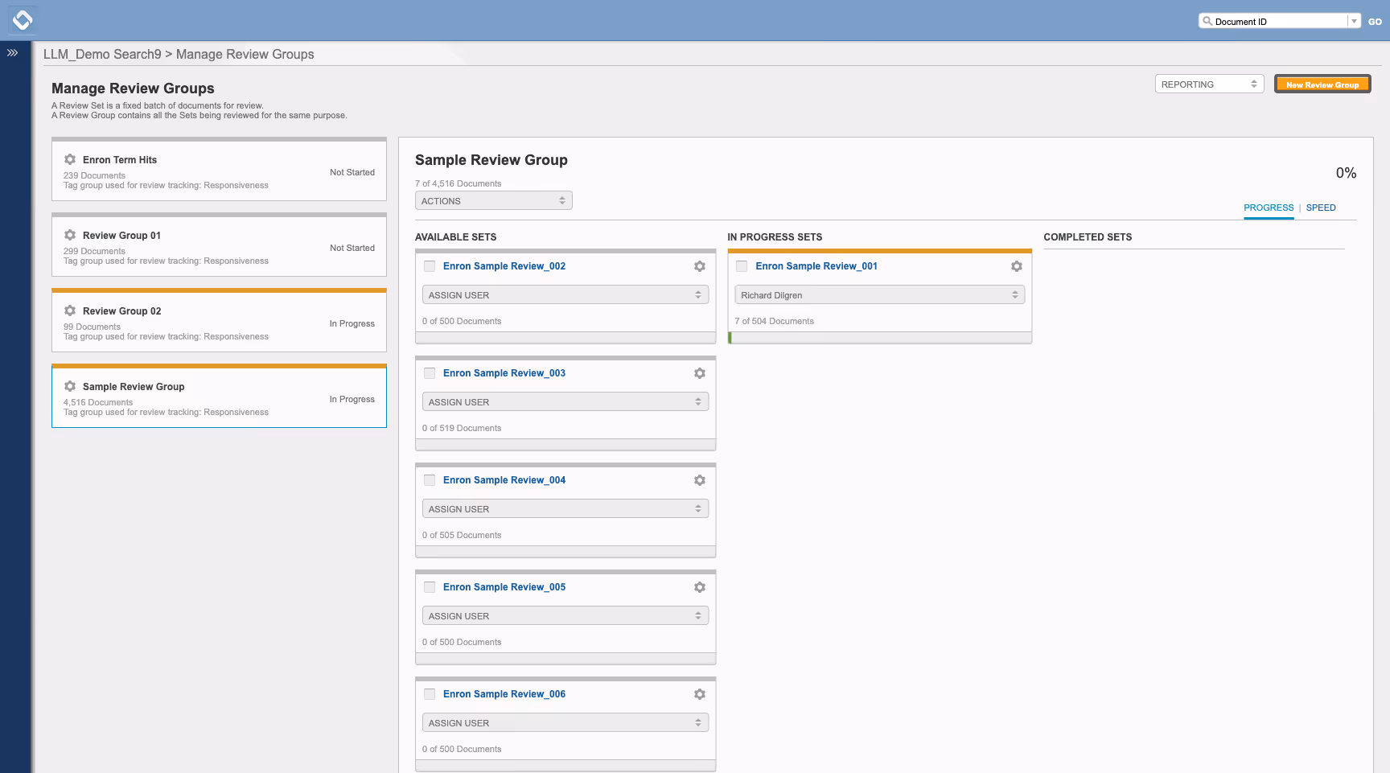Screen dimensions: 1390x773
Task: Click progress bar of Enron Sample Review_002
Action: pyautogui.click(x=565, y=338)
